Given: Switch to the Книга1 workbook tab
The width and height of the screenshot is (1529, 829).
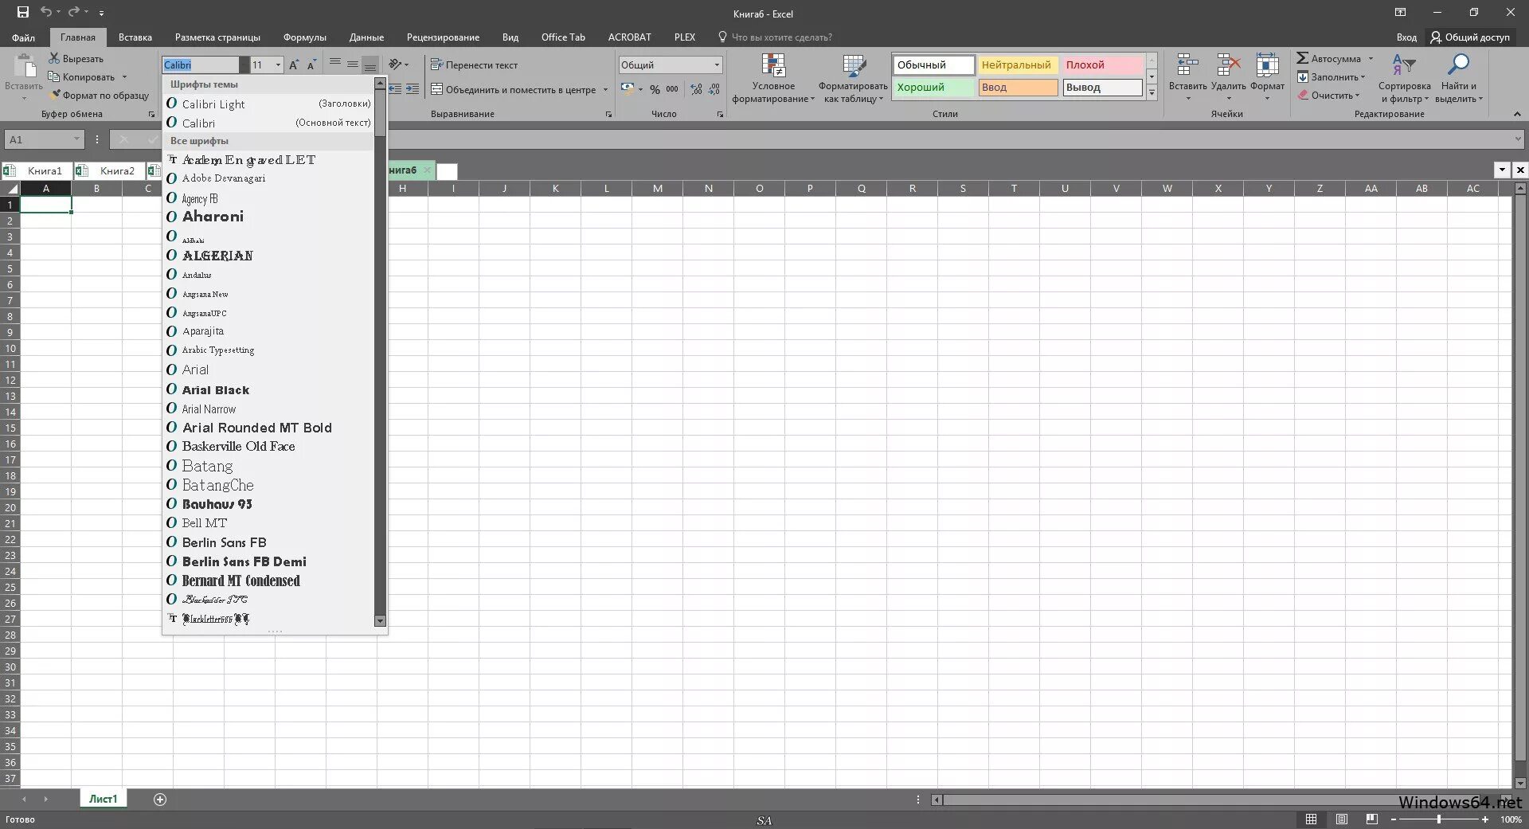Looking at the screenshot, I should [37, 170].
